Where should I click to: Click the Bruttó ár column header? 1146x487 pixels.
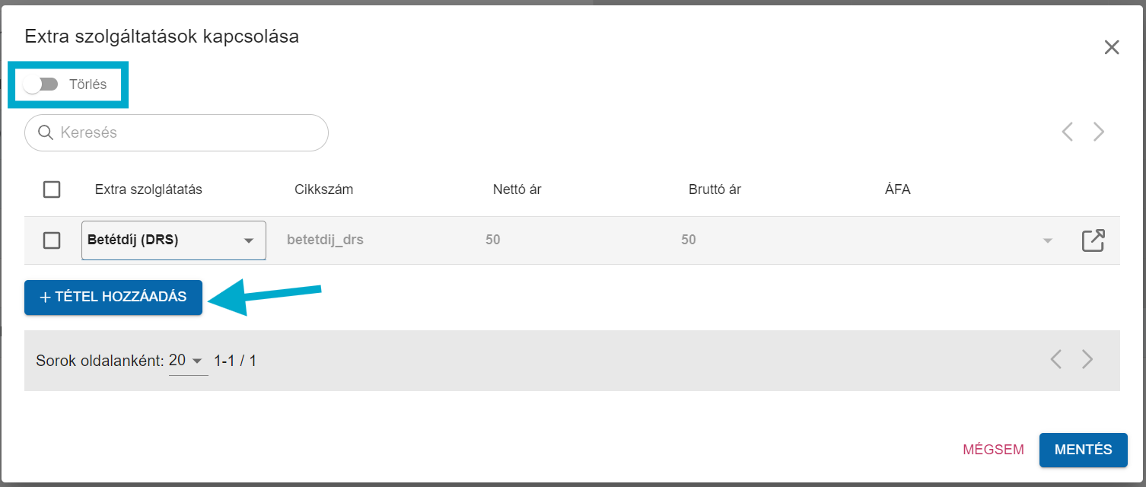pyautogui.click(x=715, y=189)
